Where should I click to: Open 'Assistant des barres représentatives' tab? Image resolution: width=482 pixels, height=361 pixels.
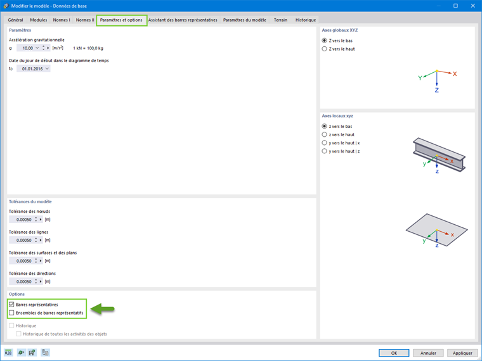(x=183, y=20)
